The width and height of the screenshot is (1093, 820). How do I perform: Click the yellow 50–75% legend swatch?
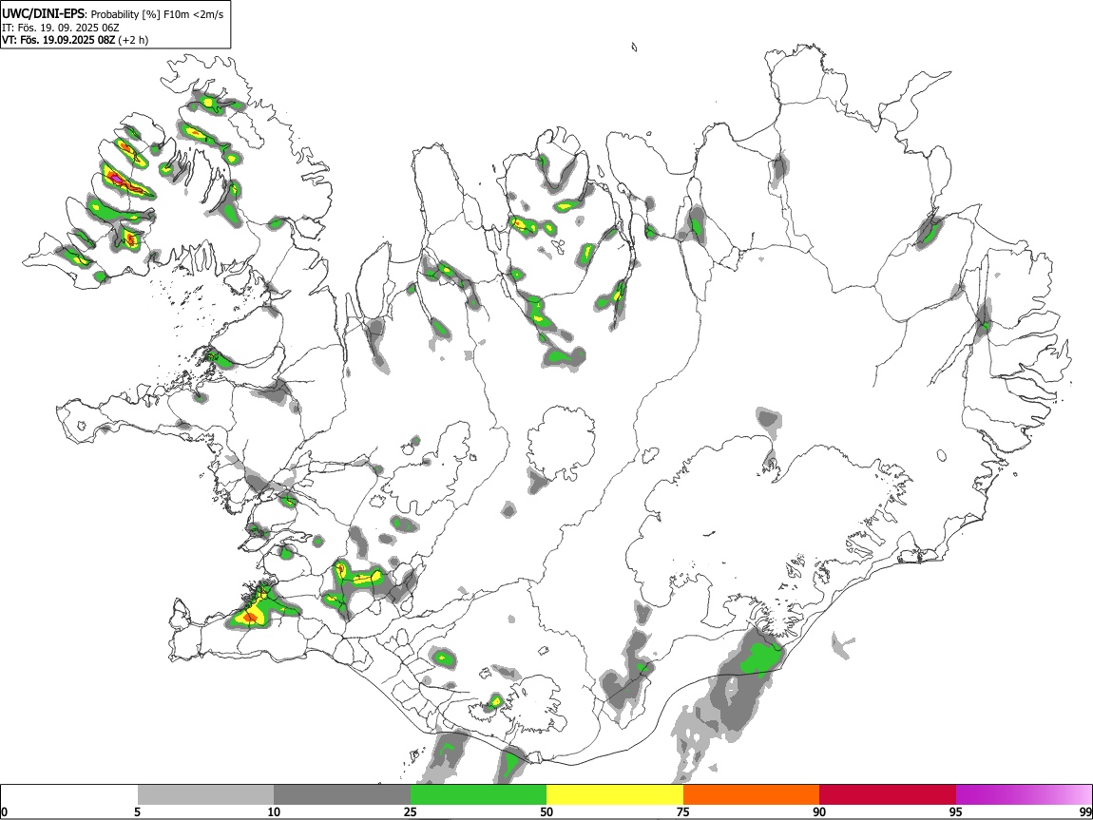pyautogui.click(x=615, y=795)
